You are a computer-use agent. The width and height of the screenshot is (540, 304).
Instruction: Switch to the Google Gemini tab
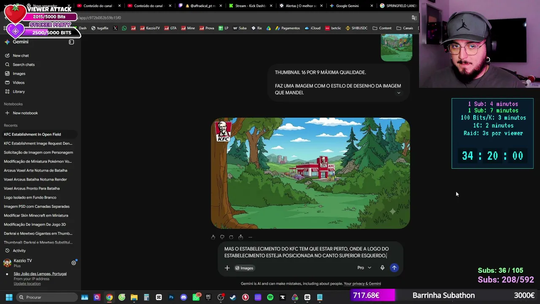tap(347, 6)
